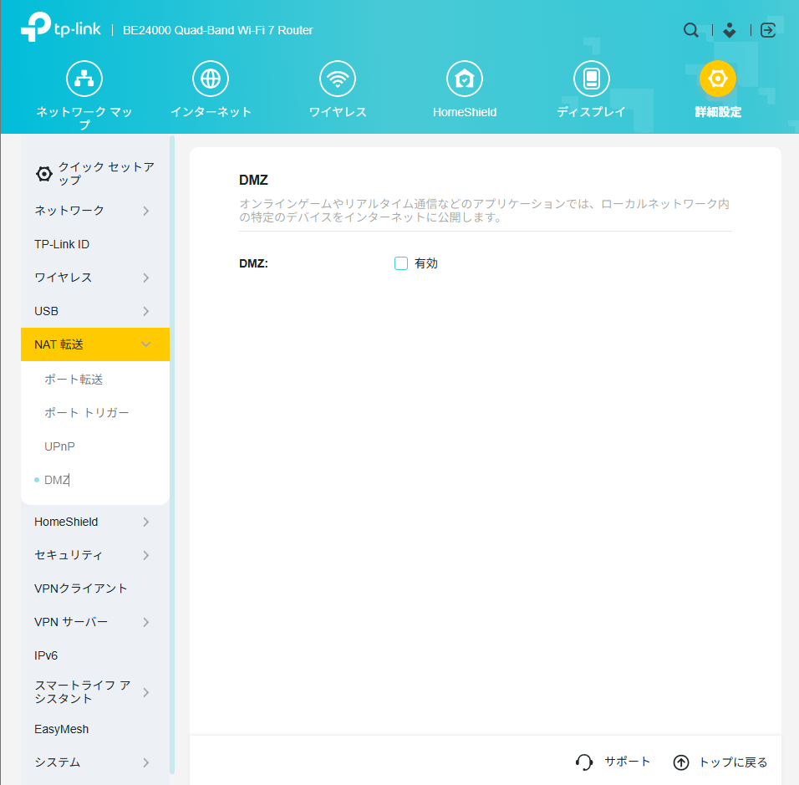
Task: Click the トップに戻る link text
Action: (733, 762)
